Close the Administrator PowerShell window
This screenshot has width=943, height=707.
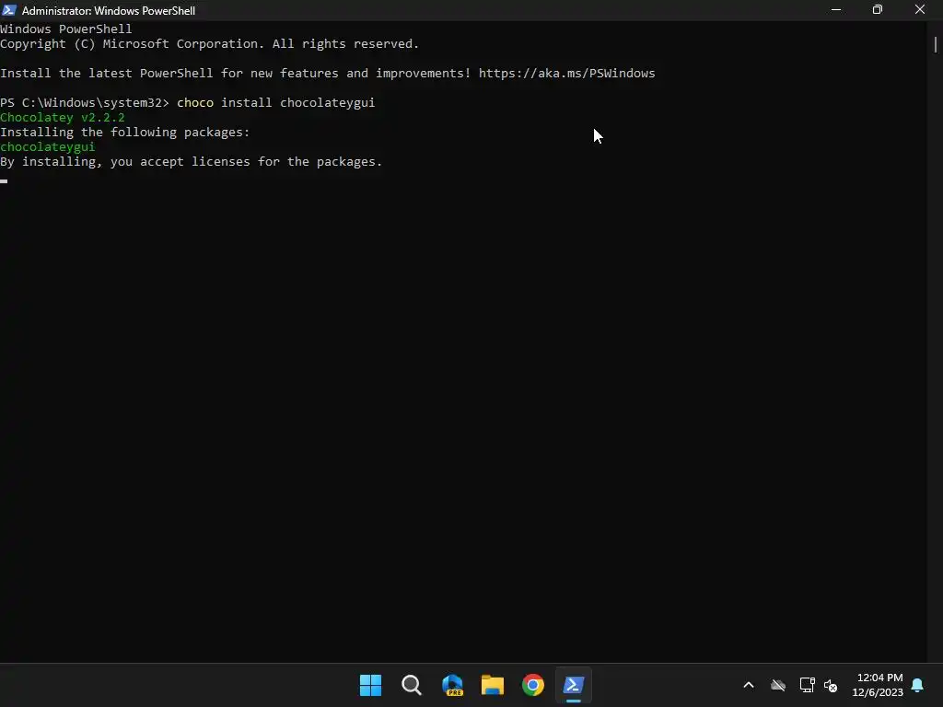tap(920, 9)
